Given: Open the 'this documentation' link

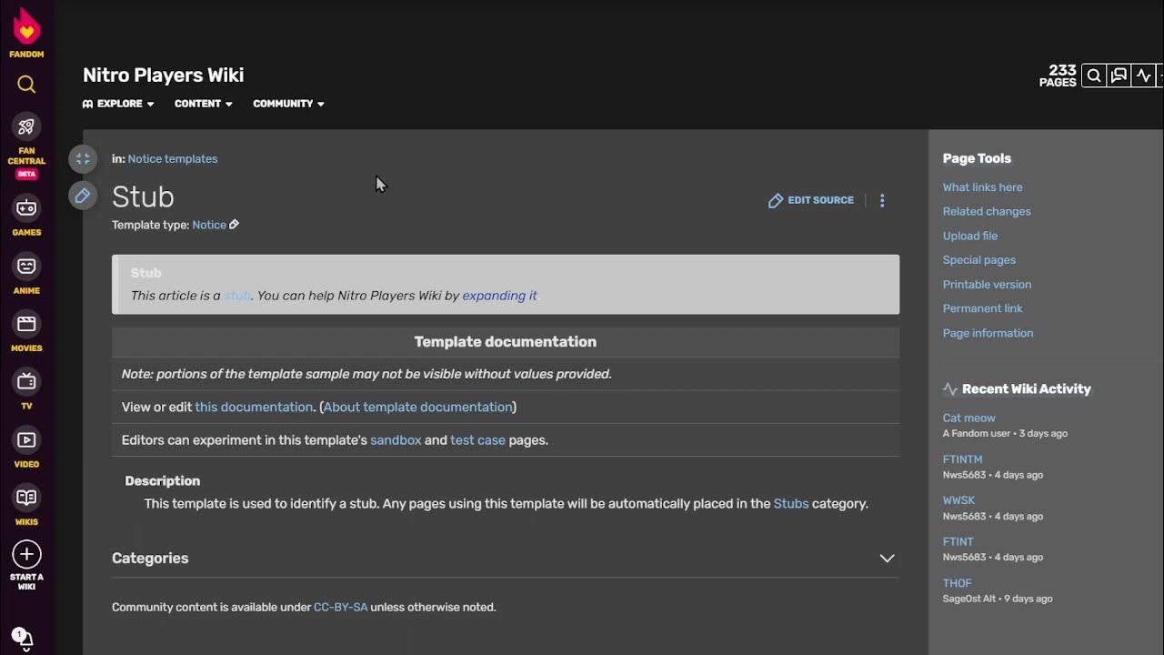Looking at the screenshot, I should 254,408.
